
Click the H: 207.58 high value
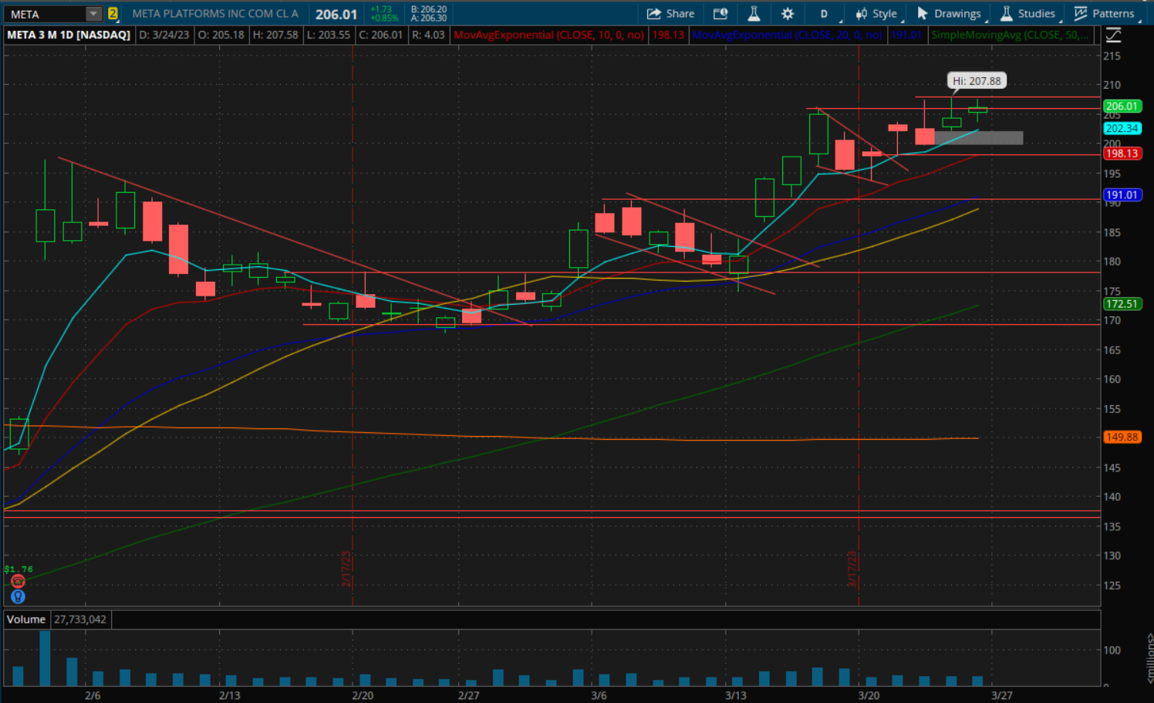pyautogui.click(x=275, y=35)
